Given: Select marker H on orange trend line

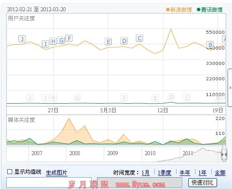Looking at the screenshot, I should pos(53,41).
